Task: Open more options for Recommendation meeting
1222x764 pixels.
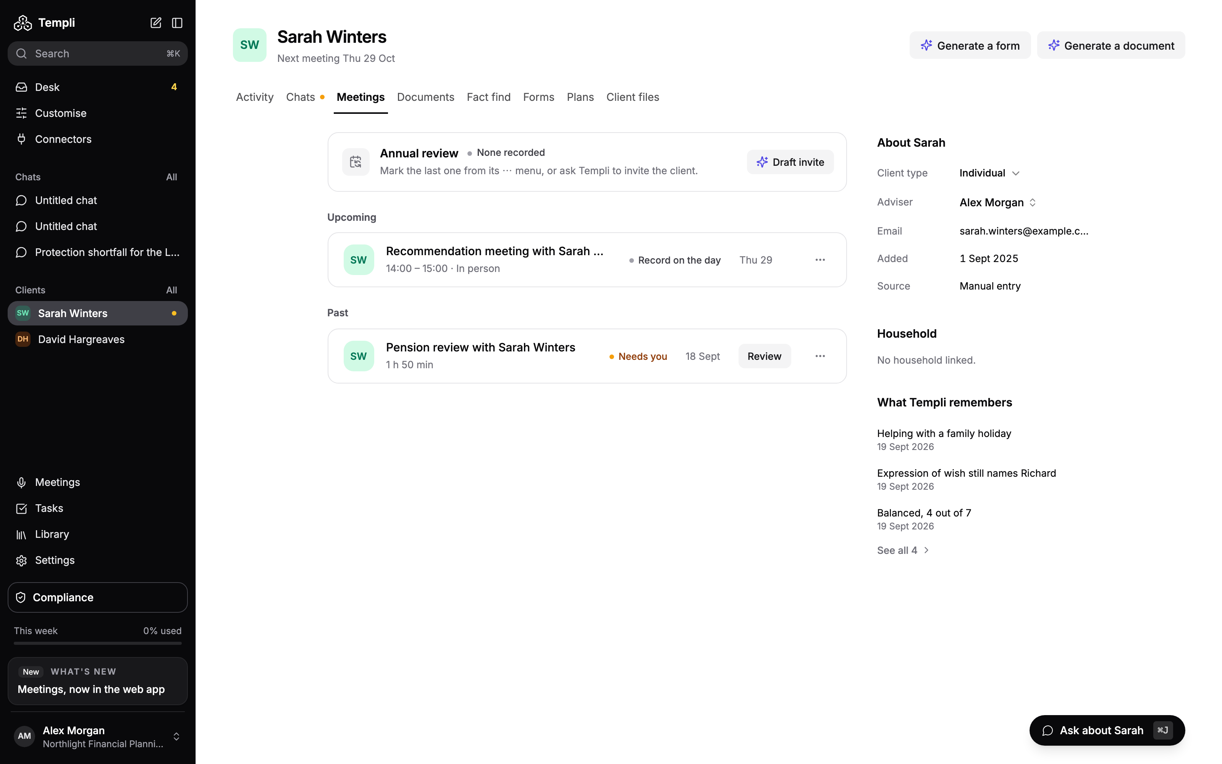Action: pos(820,260)
